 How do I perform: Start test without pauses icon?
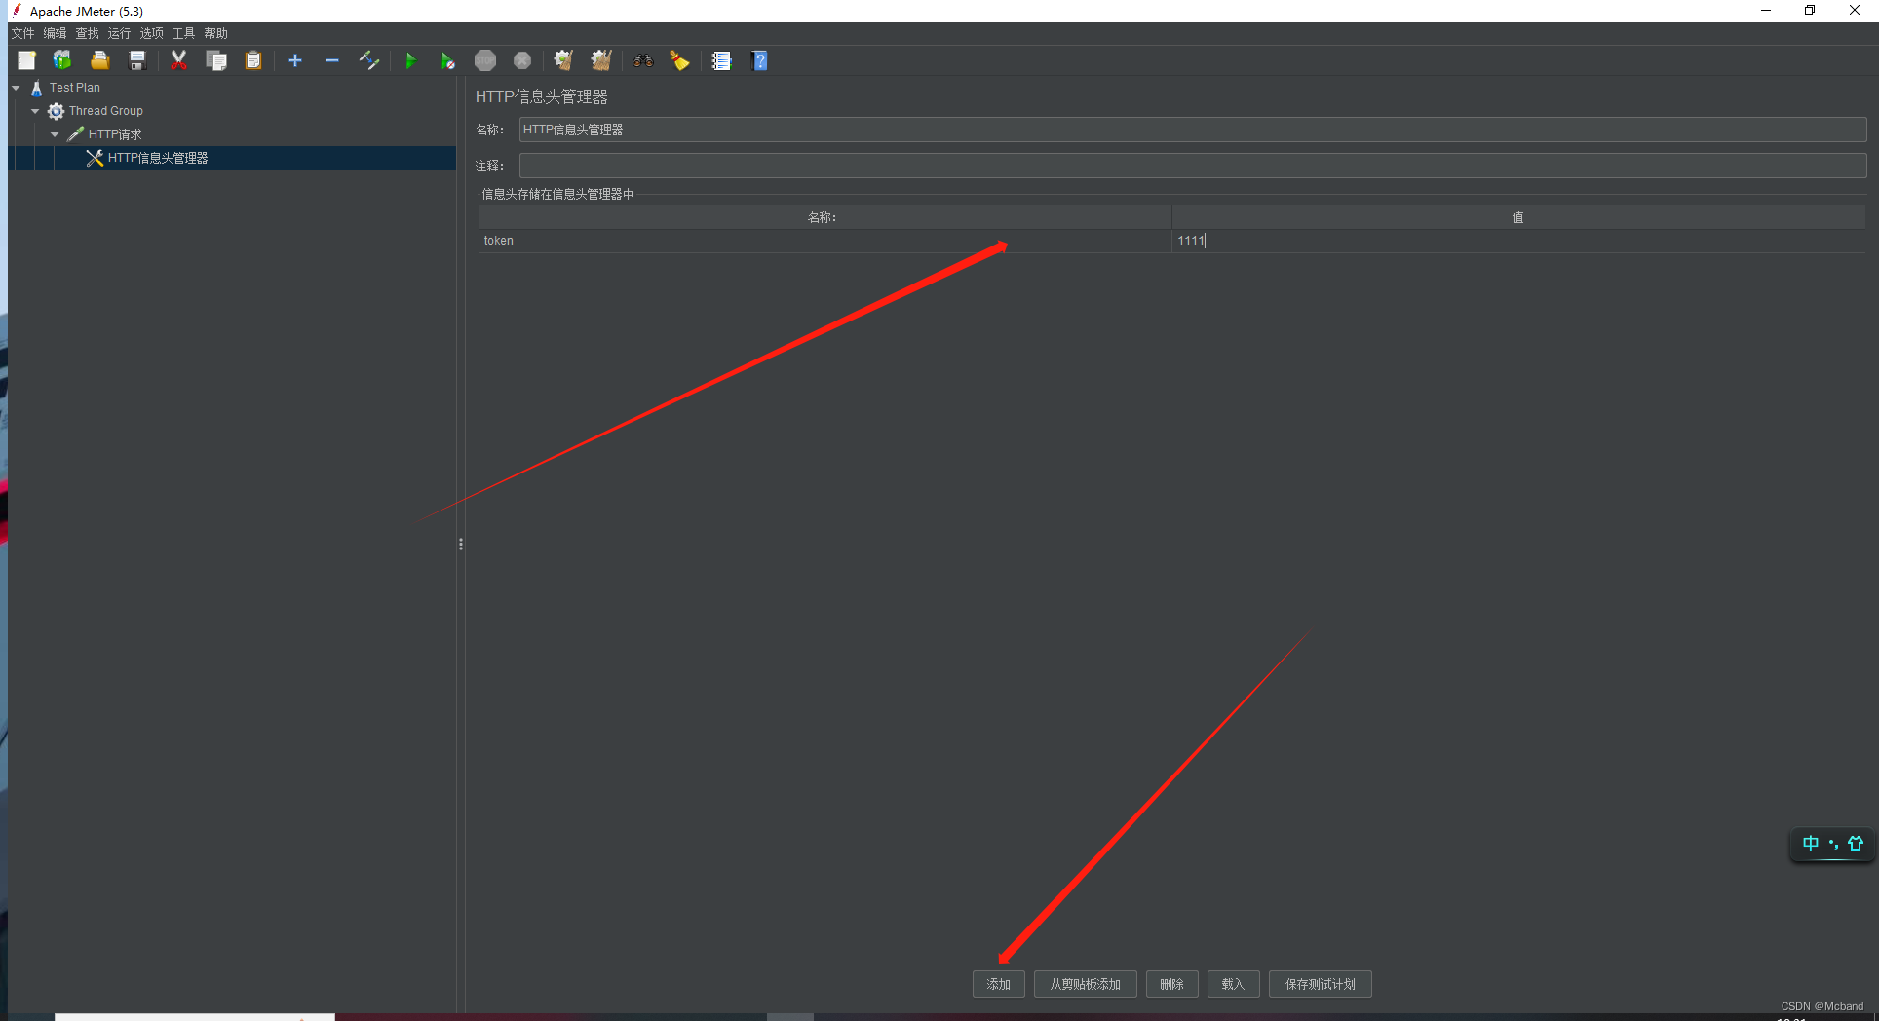click(447, 60)
